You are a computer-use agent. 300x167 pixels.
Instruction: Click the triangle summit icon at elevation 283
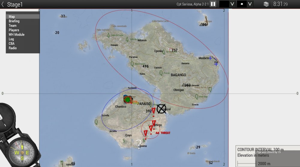[183, 85]
